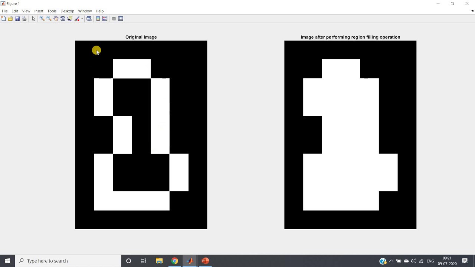The width and height of the screenshot is (475, 267).
Task: Open the Tools menu
Action: [x=52, y=11]
